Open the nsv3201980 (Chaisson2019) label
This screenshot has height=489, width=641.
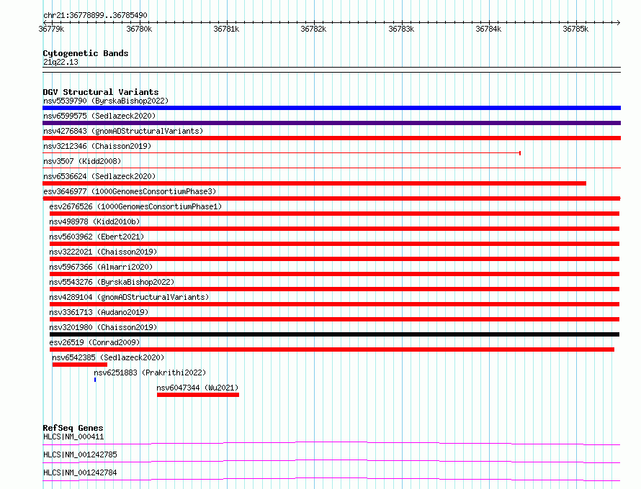click(104, 327)
